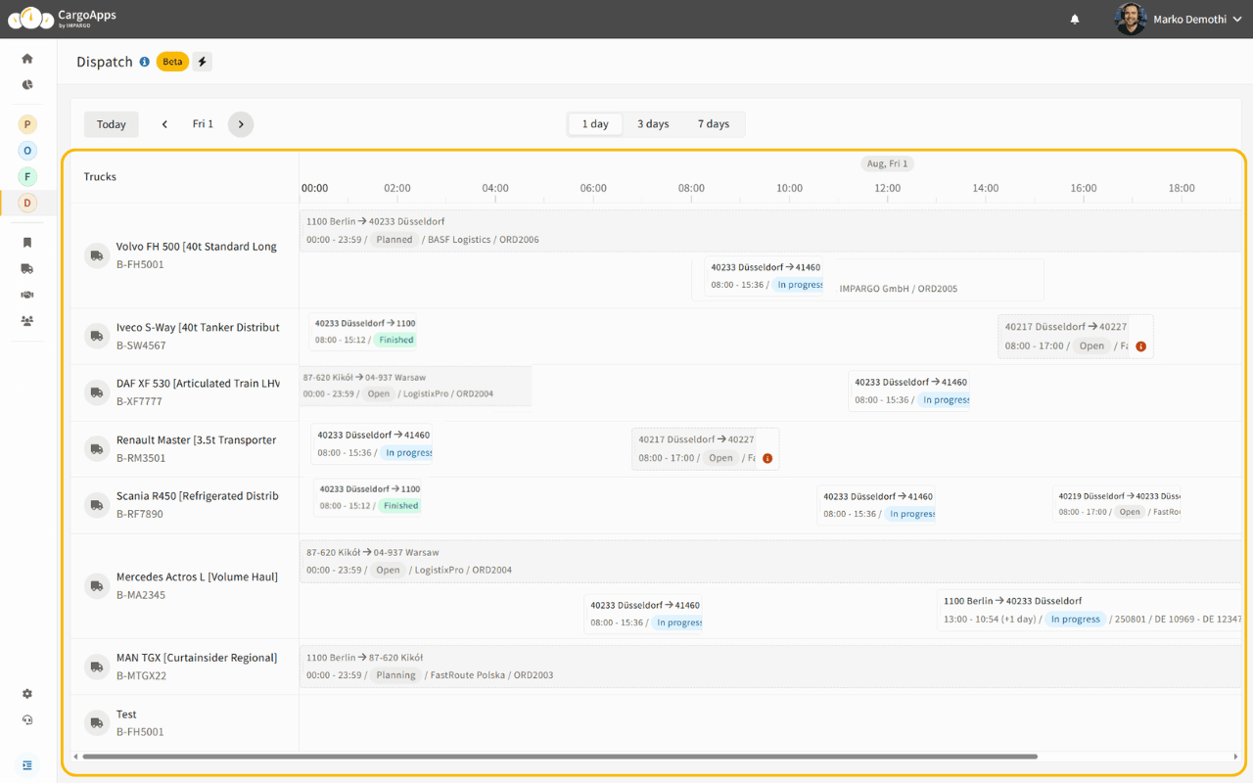Screen dimensions: 1253x783
Task: Open the settings gear icon in sidebar
Action: [27, 693]
